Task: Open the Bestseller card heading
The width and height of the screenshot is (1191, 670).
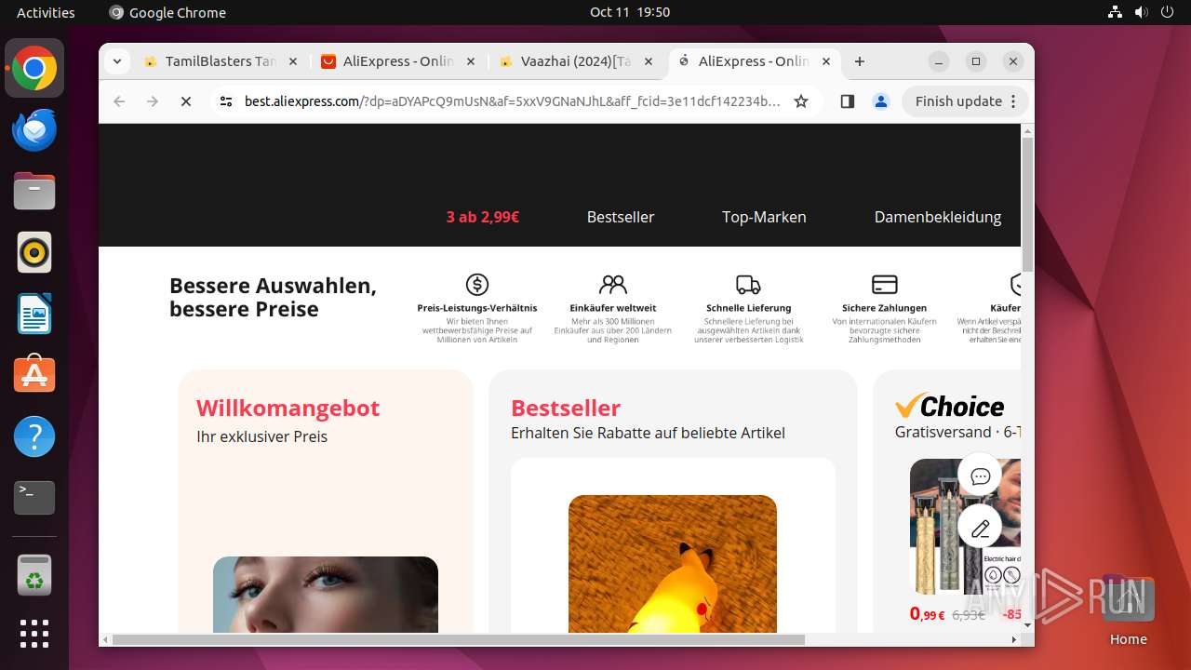Action: tap(566, 408)
